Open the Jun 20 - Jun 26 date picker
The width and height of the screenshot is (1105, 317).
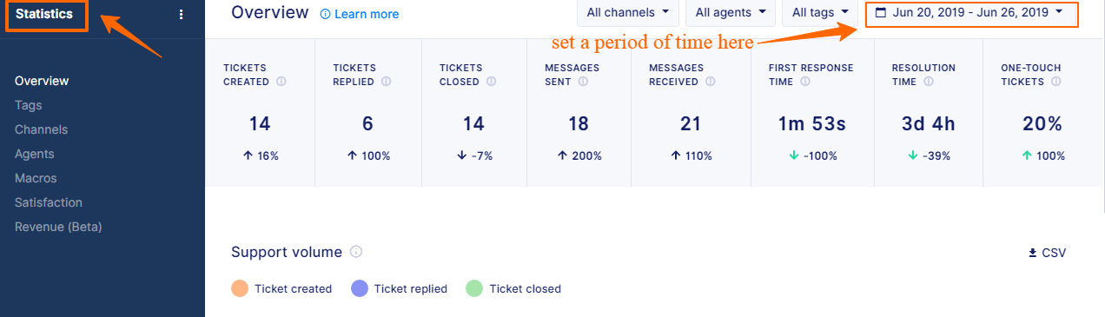(x=971, y=13)
